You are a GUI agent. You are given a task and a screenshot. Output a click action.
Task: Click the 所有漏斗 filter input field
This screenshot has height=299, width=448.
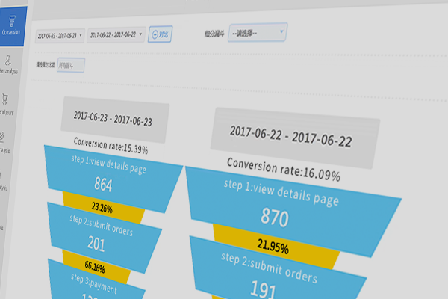(x=71, y=65)
